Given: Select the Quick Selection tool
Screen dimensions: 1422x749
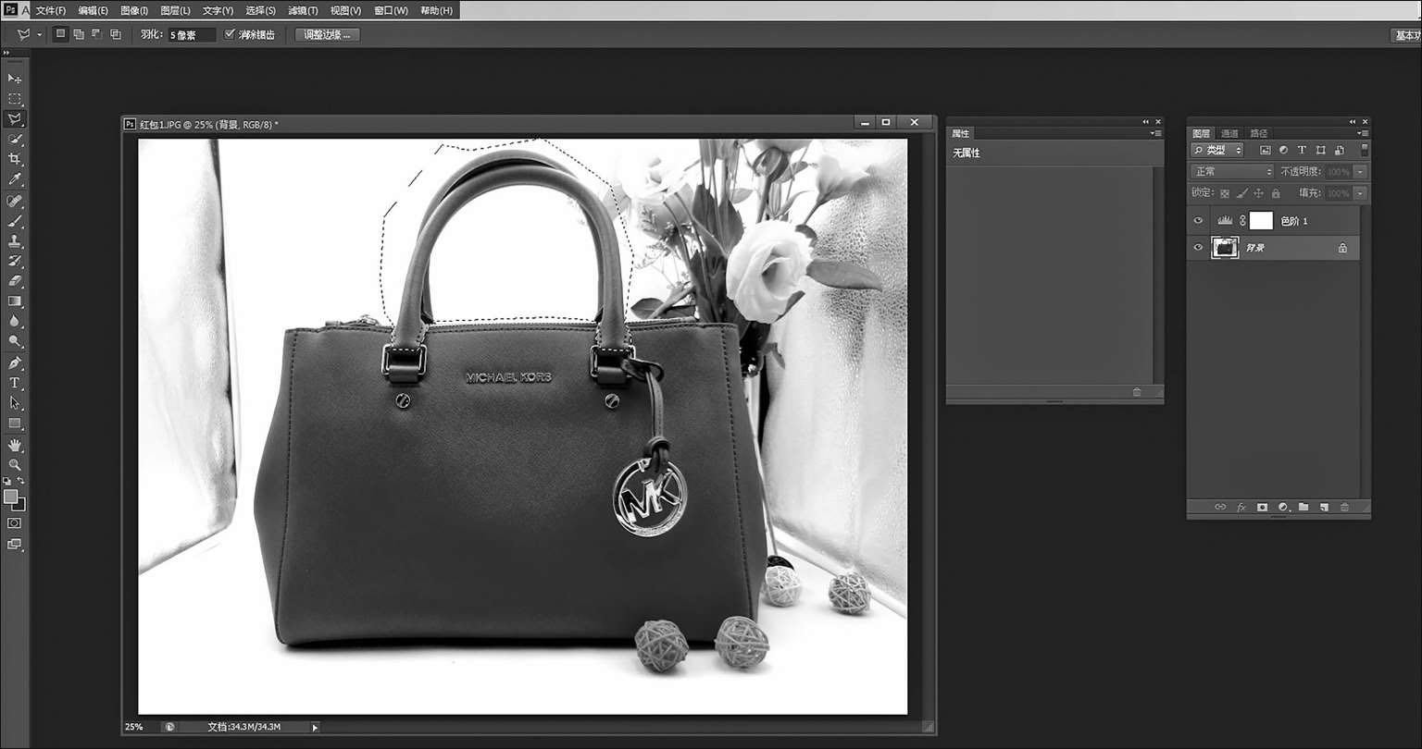Looking at the screenshot, I should click(15, 140).
